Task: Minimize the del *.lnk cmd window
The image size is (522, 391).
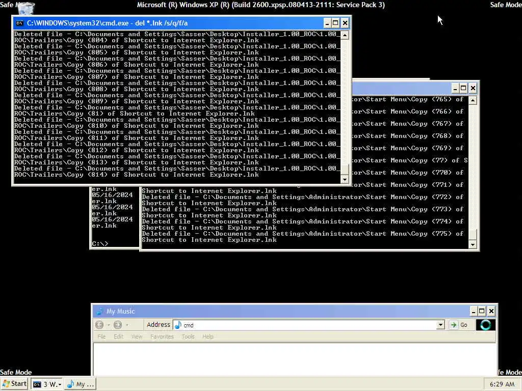Action: [x=327, y=23]
